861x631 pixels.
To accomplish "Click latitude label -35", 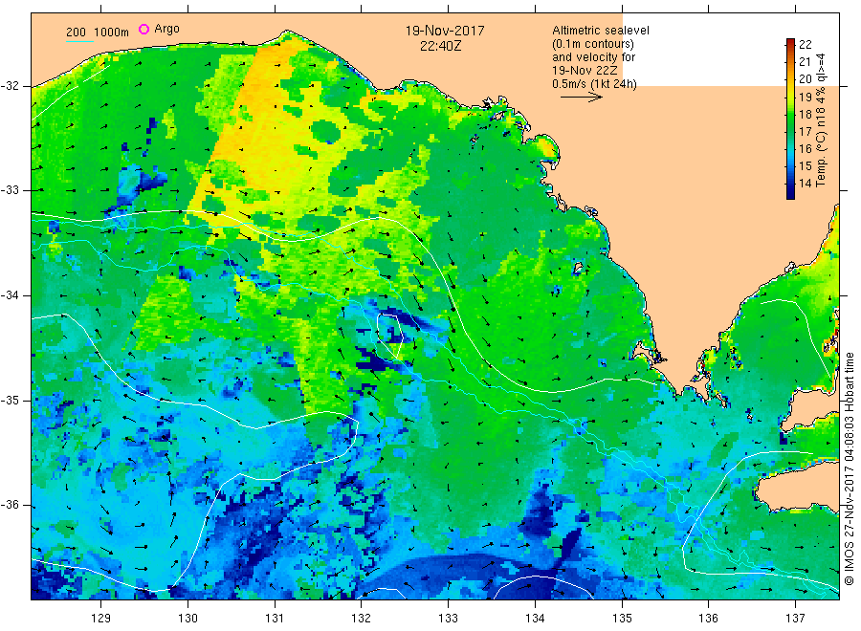I will tap(10, 401).
